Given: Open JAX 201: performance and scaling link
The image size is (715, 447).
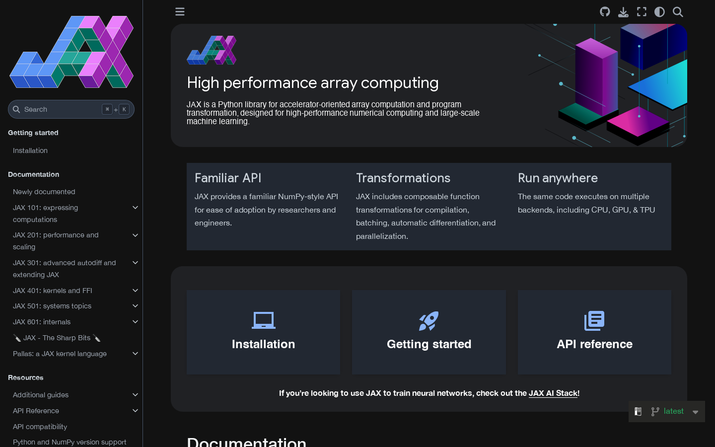Looking at the screenshot, I should coord(56,241).
